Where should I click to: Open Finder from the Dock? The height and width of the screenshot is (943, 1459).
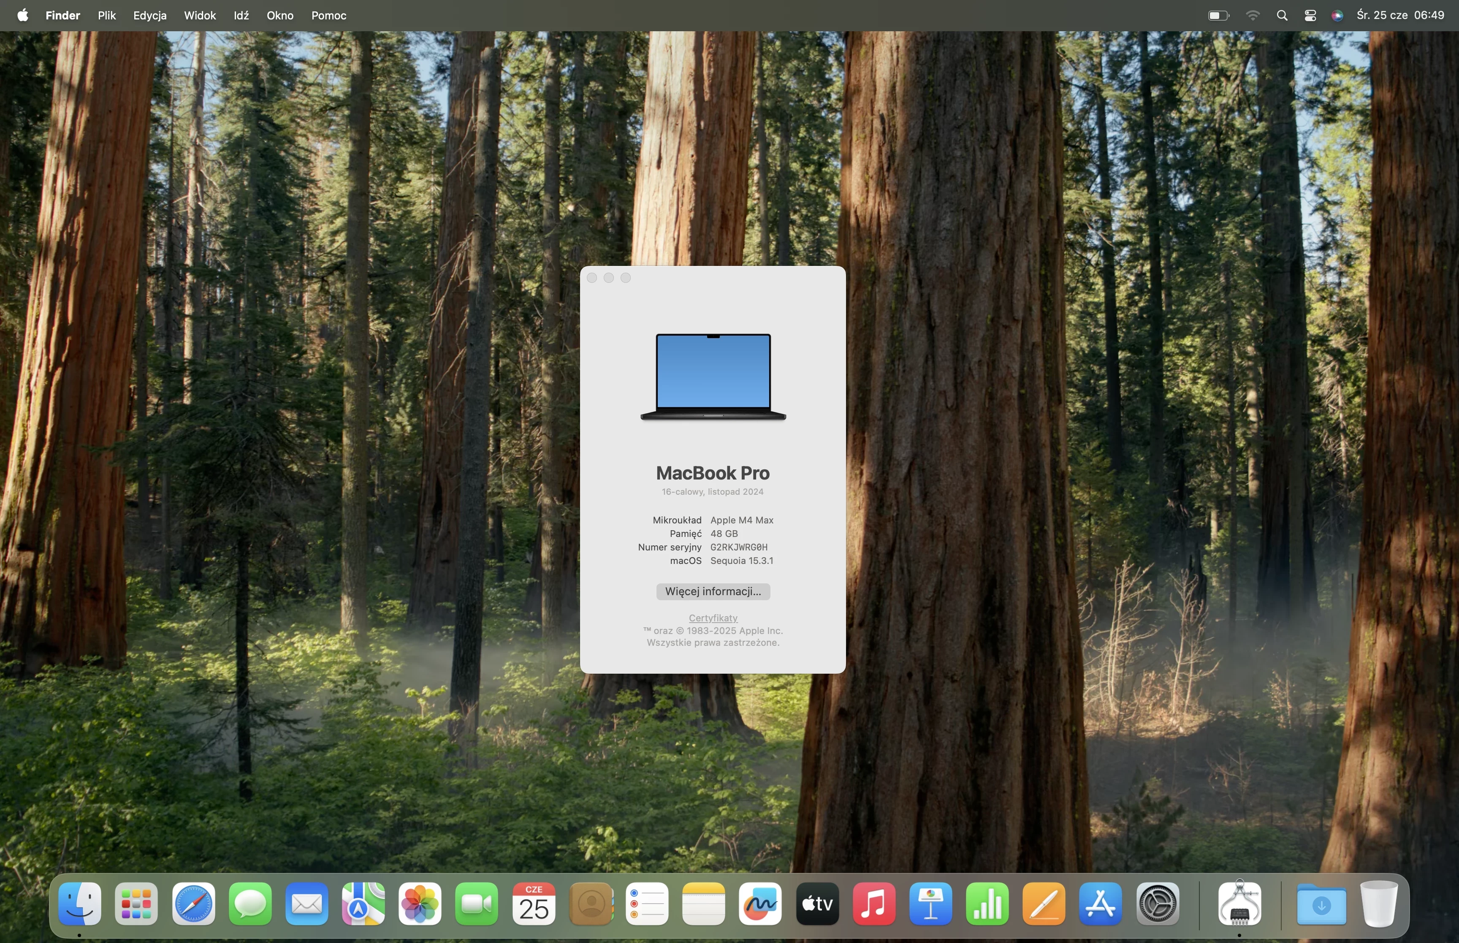point(80,904)
